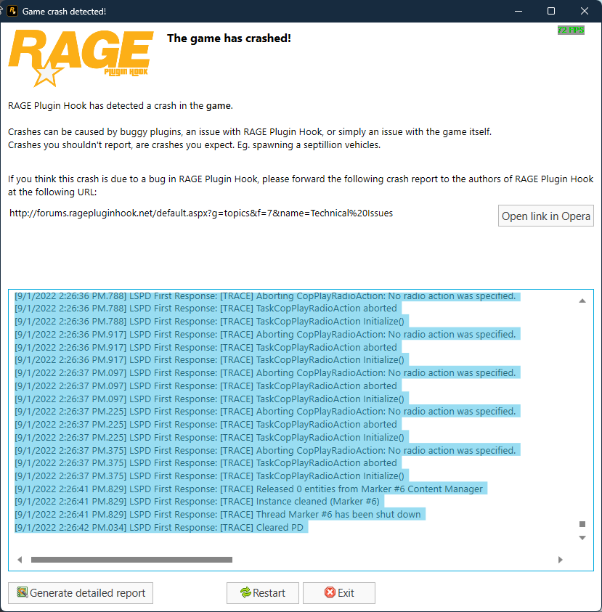The image size is (602, 612).
Task: Click the RAGE Plugin Hook forum URL field
Action: [x=201, y=213]
